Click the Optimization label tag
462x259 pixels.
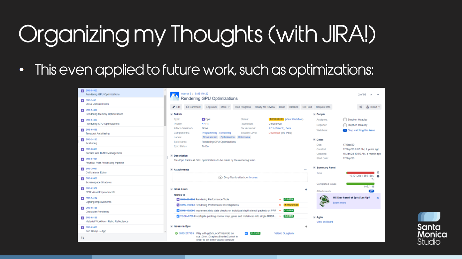[228, 137]
